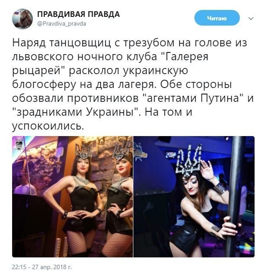Image resolution: width=268 pixels, height=273 pixels.
Task: Click the ПРАВДИВАЯ ПРАВДА display name
Action: tap(78, 14)
